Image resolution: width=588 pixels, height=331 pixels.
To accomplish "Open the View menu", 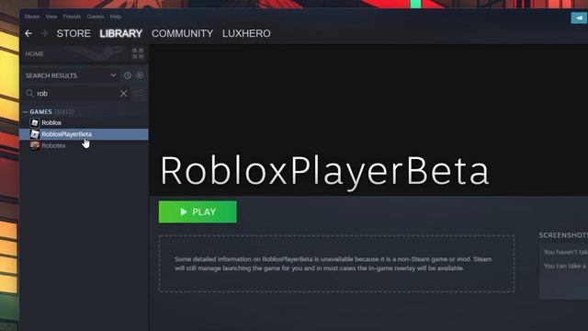I will 51,17.
